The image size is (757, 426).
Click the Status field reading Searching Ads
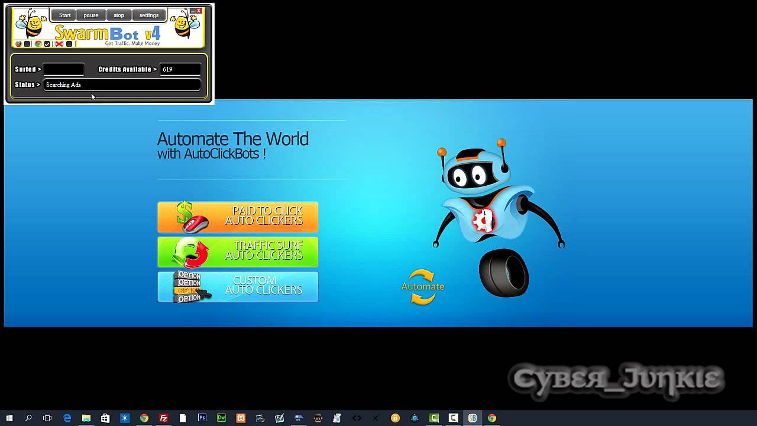coord(122,85)
